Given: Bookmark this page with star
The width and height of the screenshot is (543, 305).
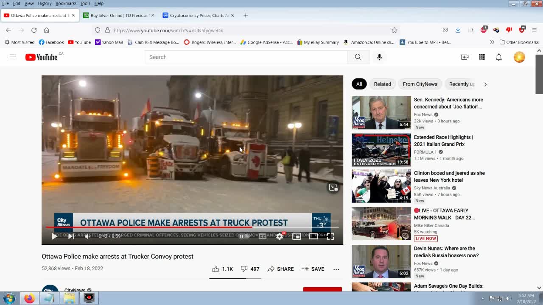Looking at the screenshot, I should (395, 30).
